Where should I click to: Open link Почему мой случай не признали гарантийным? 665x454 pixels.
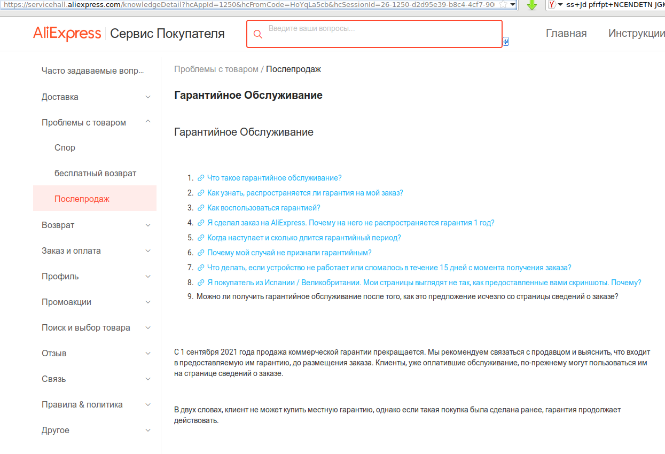click(290, 253)
